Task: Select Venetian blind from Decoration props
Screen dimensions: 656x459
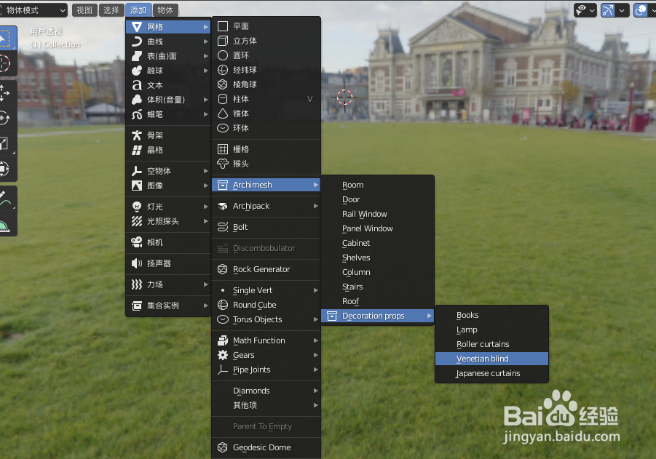Action: point(491,358)
